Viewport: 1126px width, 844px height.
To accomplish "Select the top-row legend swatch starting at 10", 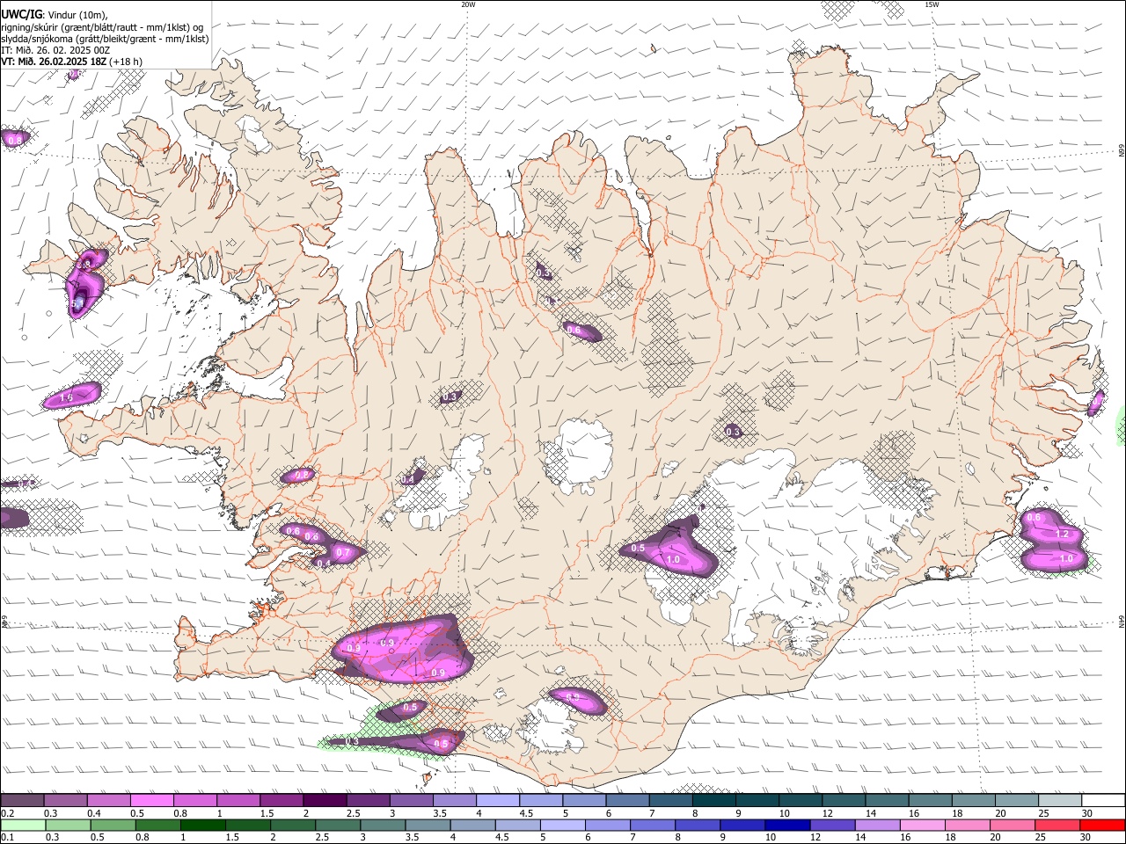I will pos(799,801).
